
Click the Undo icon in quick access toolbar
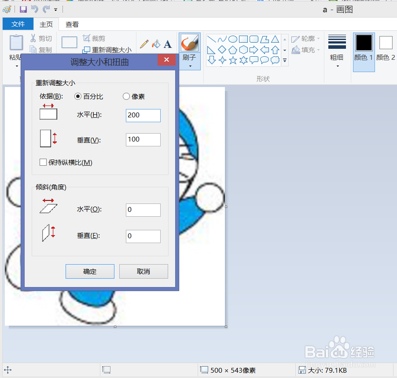[34, 9]
